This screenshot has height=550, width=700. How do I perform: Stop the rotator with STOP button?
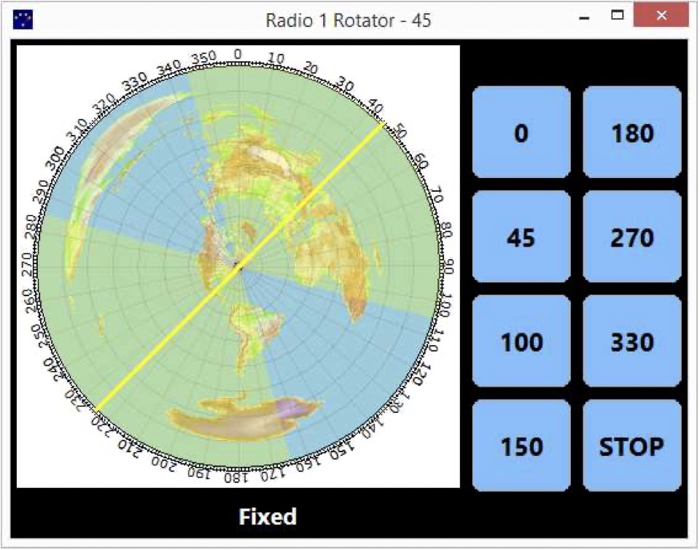pos(631,446)
